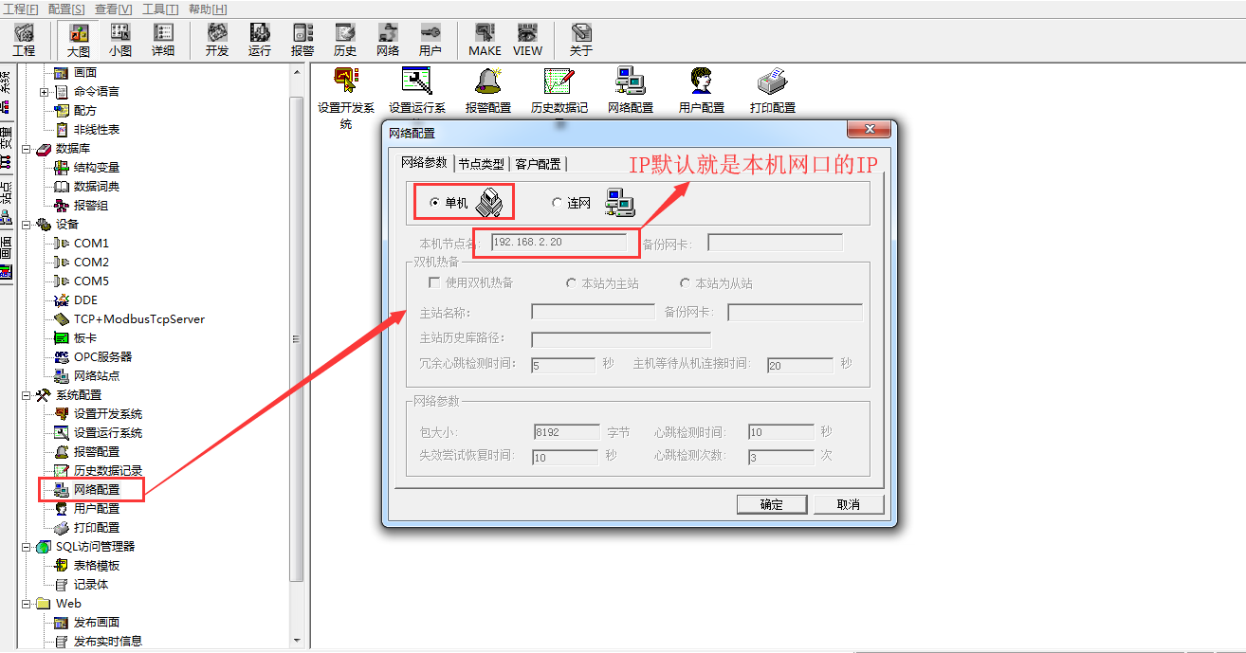Select the 连网 radio button
Image resolution: width=1246 pixels, height=653 pixels.
pyautogui.click(x=557, y=203)
